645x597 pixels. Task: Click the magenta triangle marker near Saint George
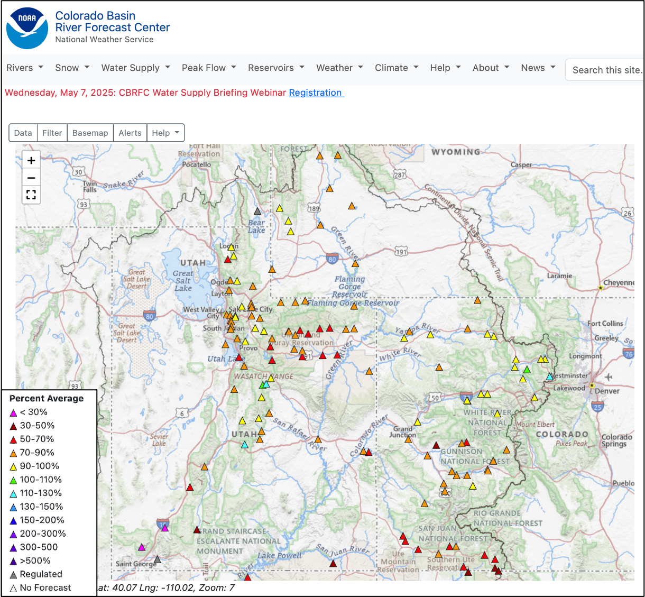tap(142, 547)
